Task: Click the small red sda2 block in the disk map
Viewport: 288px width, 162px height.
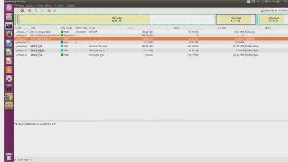Action: coord(18,19)
